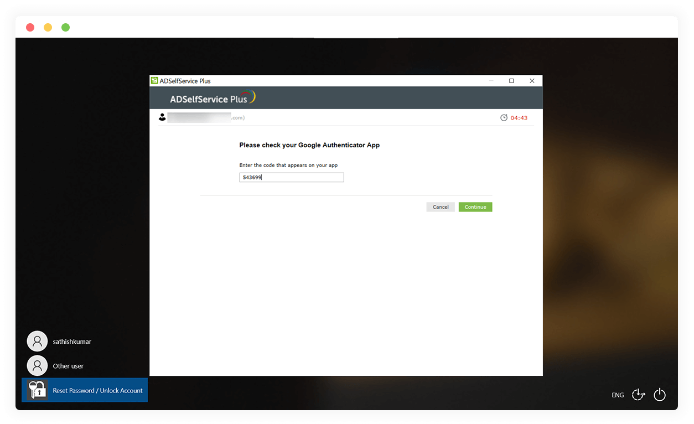Screen dimensions: 694x424
Task: Open Reset Password / Unlock Account tile
Action: click(85, 390)
